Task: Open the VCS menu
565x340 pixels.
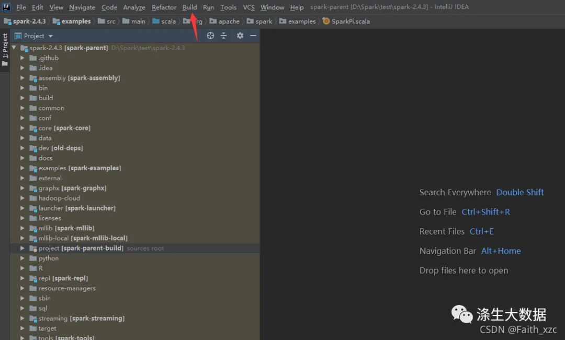Action: pos(248,7)
